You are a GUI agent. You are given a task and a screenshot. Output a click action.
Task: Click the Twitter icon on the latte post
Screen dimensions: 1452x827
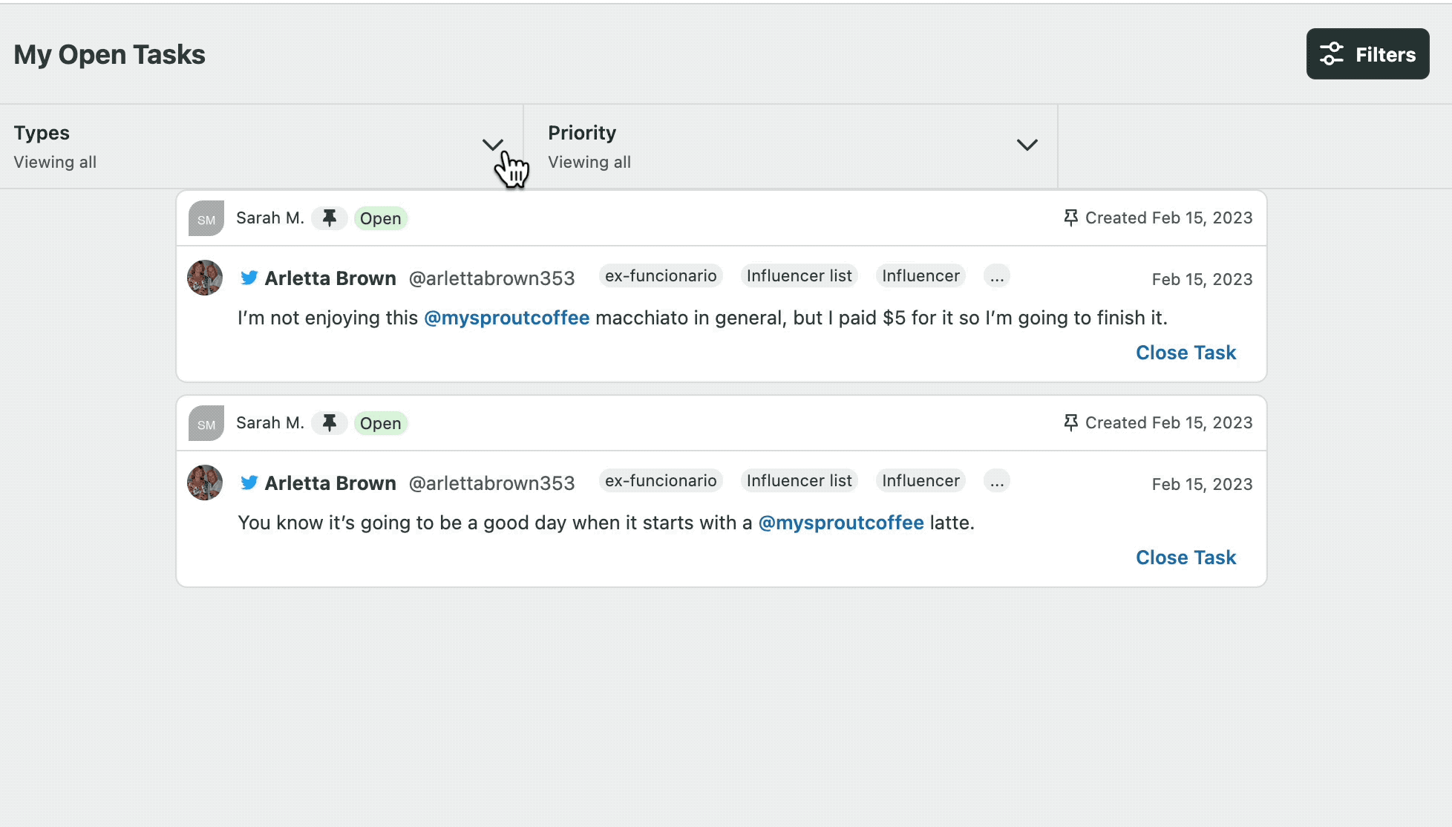[x=250, y=483]
